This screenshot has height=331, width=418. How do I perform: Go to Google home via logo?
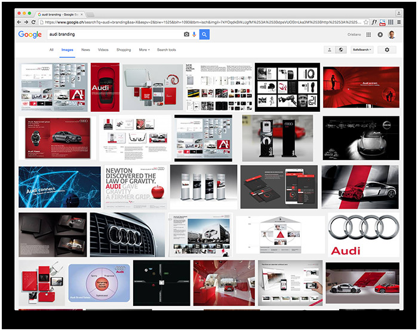point(30,34)
